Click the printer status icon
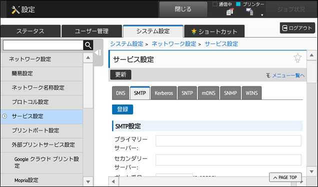Screen dimensions: 318x187 pyautogui.click(x=249, y=12)
